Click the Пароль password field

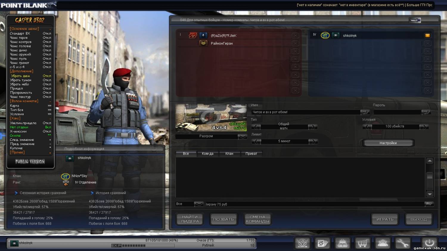coord(398,112)
